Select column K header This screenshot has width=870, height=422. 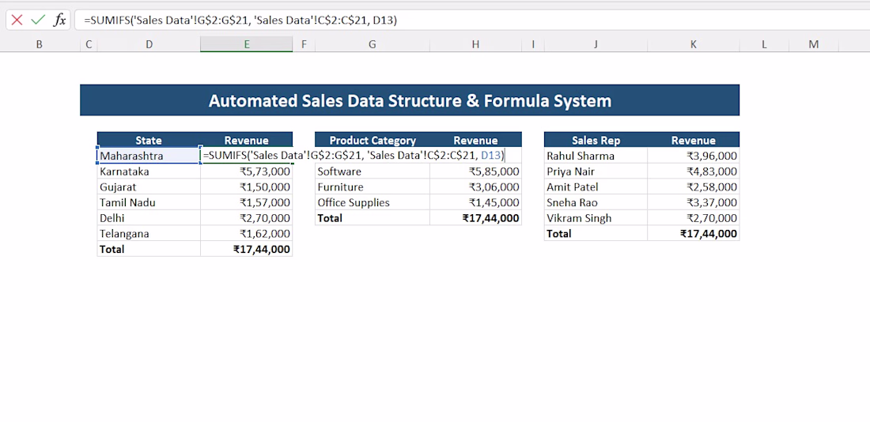[693, 44]
